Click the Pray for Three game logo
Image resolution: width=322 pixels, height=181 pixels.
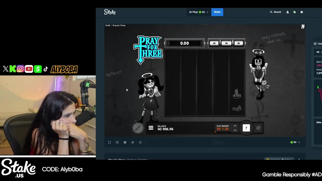point(148,50)
